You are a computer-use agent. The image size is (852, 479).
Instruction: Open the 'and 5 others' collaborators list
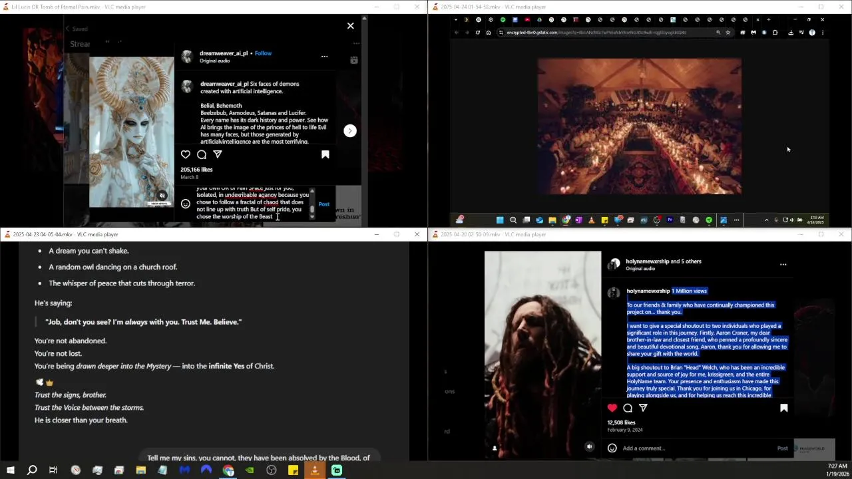click(x=686, y=261)
